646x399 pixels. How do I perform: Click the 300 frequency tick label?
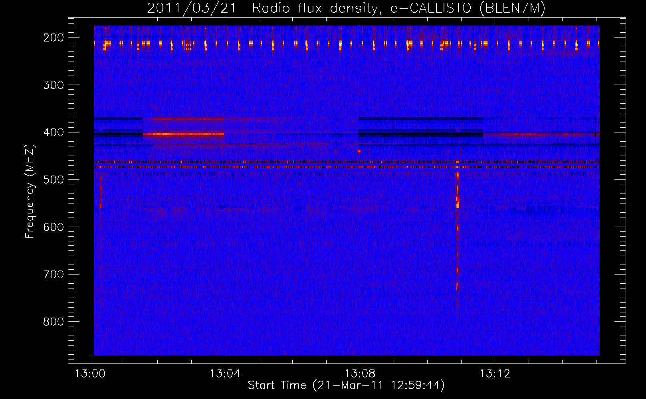tap(54, 85)
